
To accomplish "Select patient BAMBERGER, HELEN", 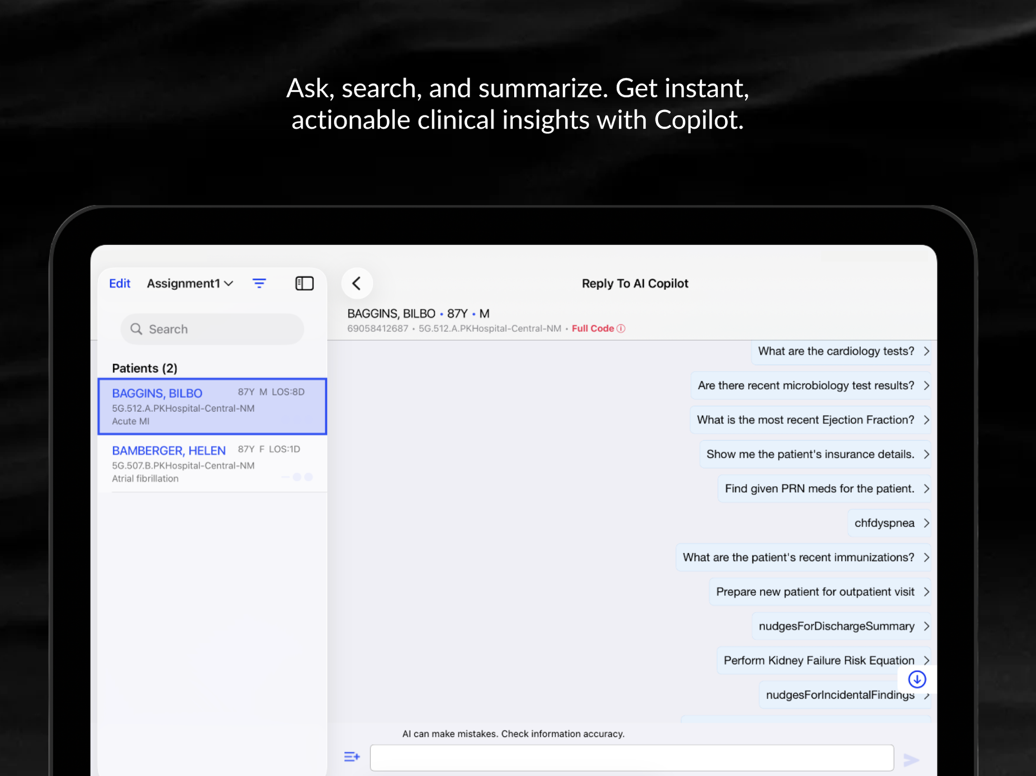I will [x=212, y=463].
